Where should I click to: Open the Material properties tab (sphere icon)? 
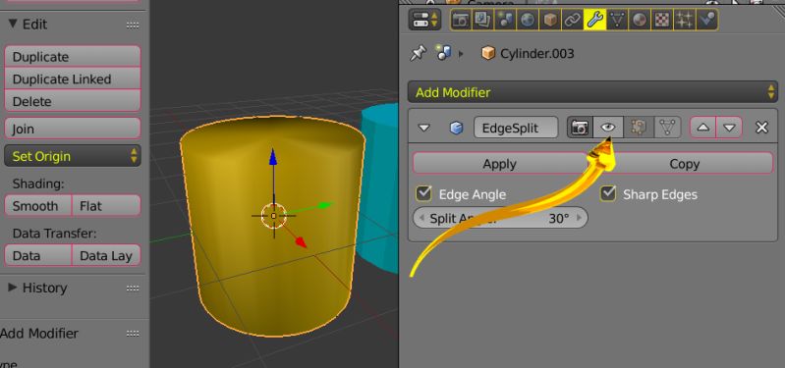pyautogui.click(x=640, y=20)
